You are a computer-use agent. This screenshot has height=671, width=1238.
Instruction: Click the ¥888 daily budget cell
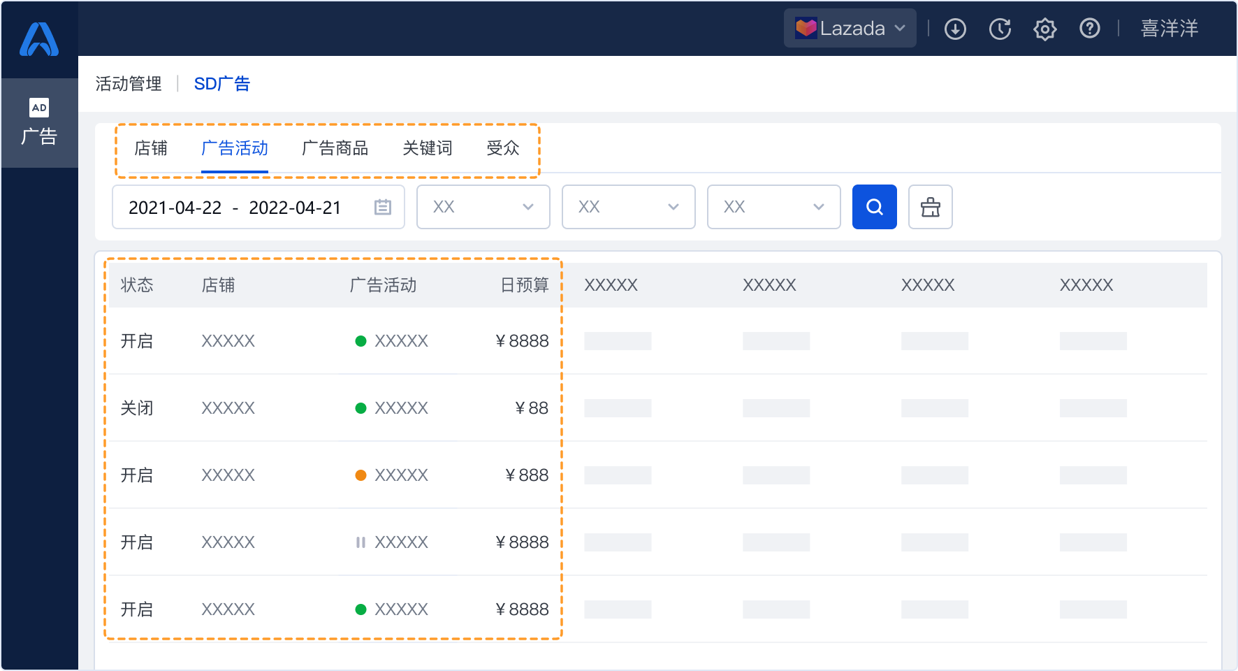click(527, 475)
